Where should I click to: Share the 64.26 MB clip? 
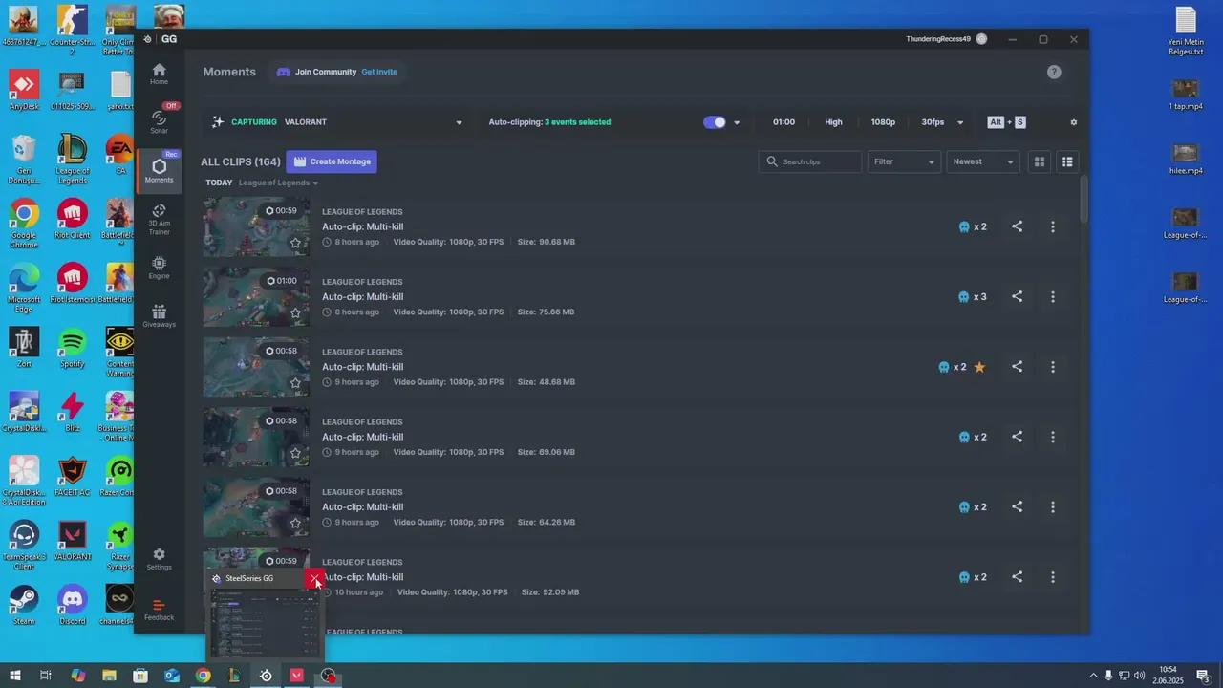(x=1017, y=506)
